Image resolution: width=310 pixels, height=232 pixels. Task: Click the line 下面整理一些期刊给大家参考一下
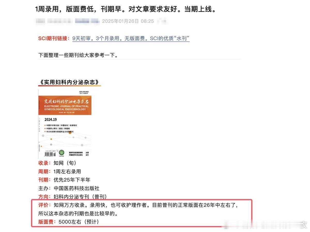click(x=78, y=55)
